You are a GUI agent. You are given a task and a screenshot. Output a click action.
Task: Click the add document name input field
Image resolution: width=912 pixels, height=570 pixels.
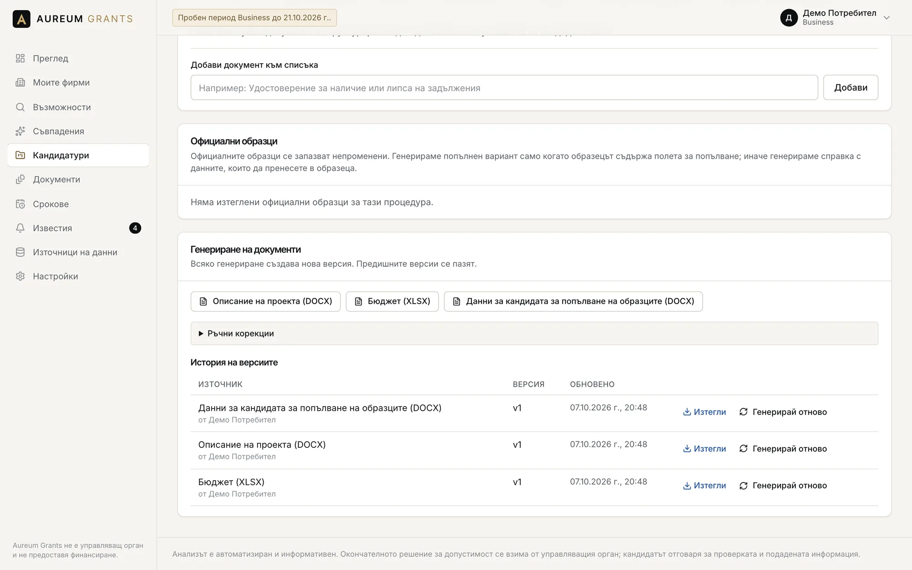click(504, 88)
